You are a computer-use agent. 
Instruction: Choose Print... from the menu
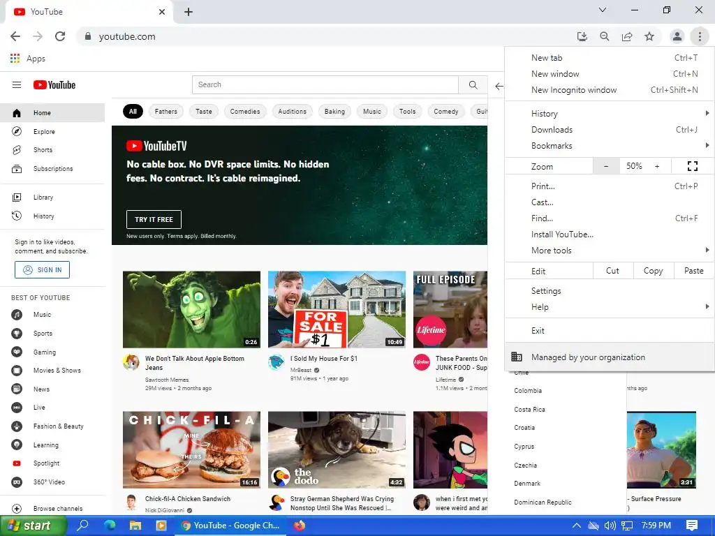point(610,186)
